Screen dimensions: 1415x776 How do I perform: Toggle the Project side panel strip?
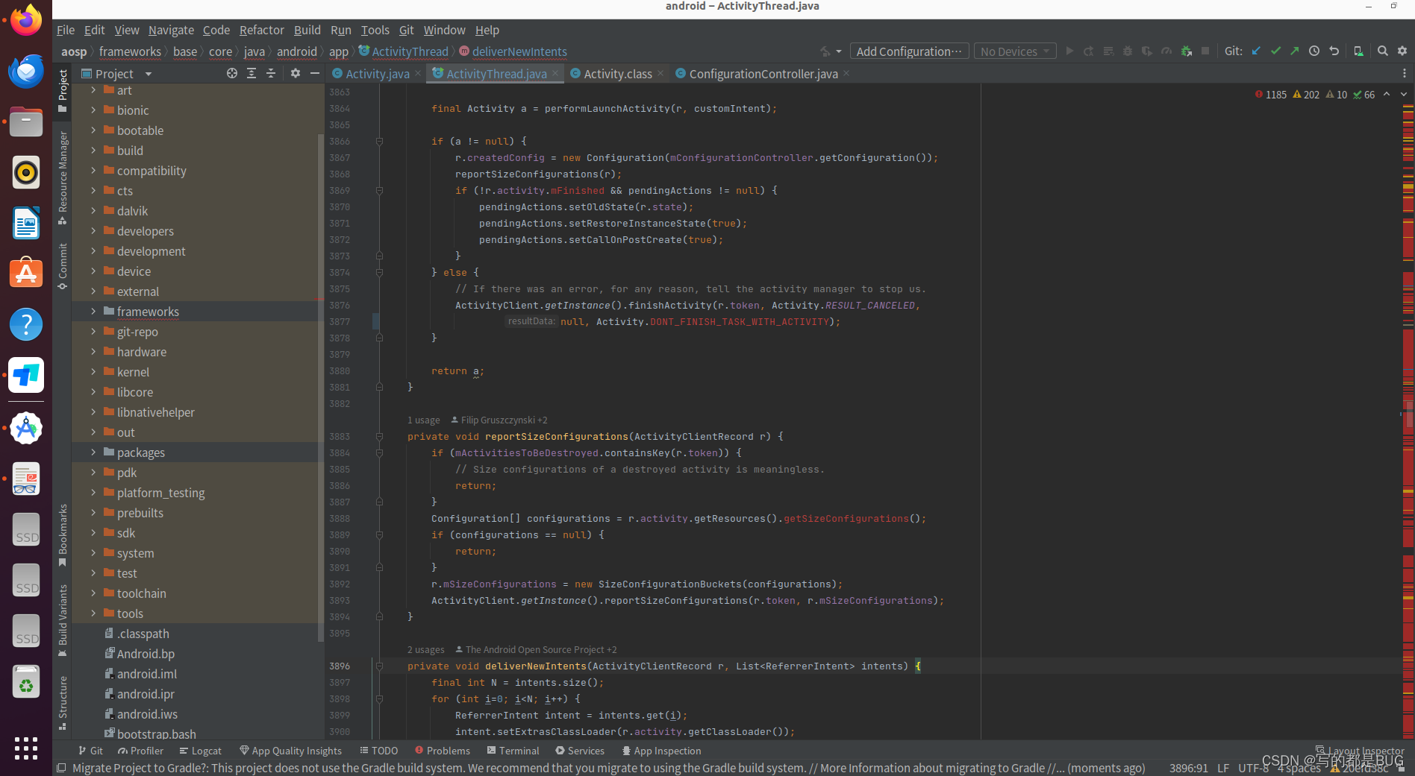63,90
